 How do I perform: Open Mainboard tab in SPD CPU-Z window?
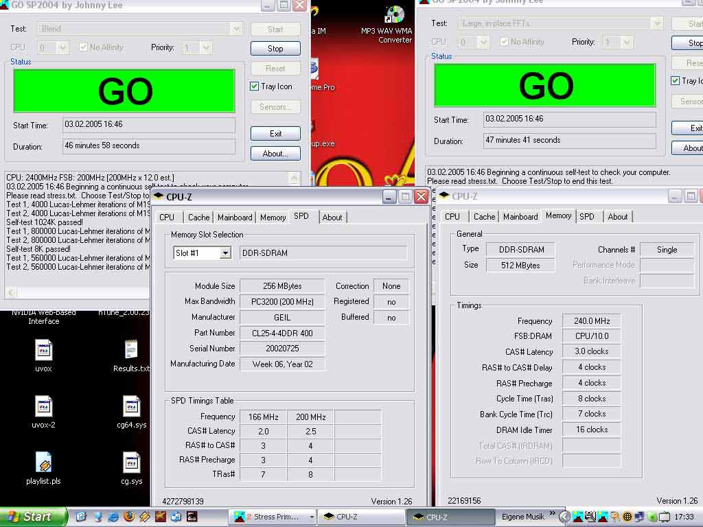(x=235, y=218)
